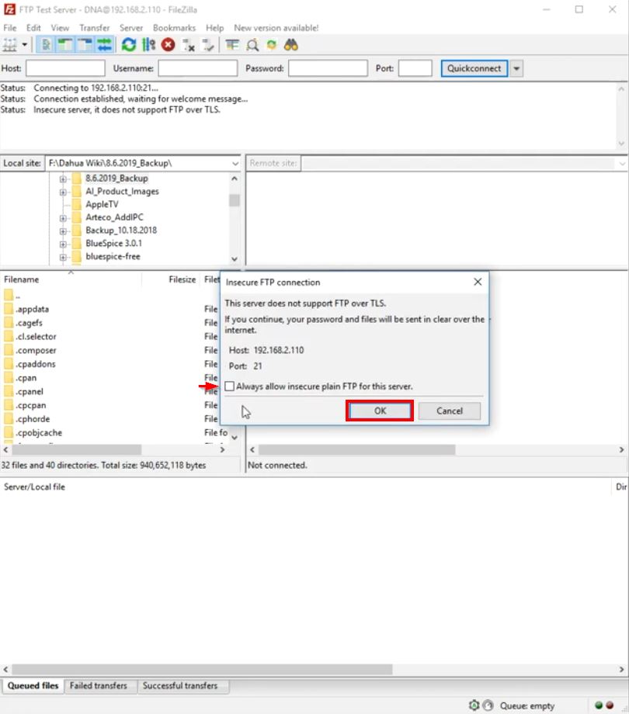Image resolution: width=629 pixels, height=714 pixels.
Task: Toggle message log display icon
Action: pos(46,45)
